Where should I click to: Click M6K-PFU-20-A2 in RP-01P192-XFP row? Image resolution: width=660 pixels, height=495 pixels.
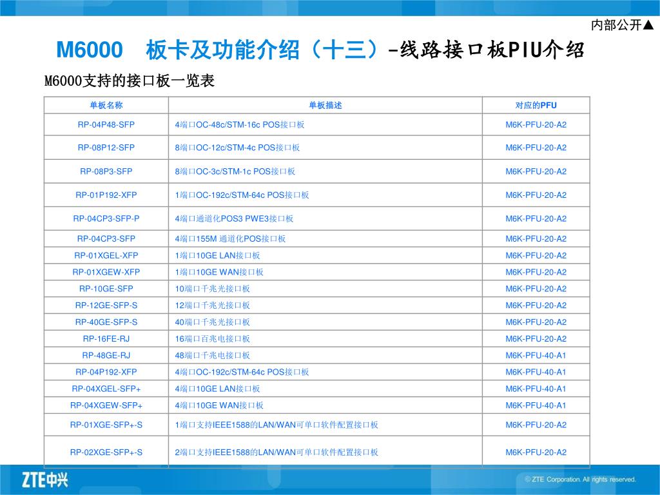[x=536, y=195]
